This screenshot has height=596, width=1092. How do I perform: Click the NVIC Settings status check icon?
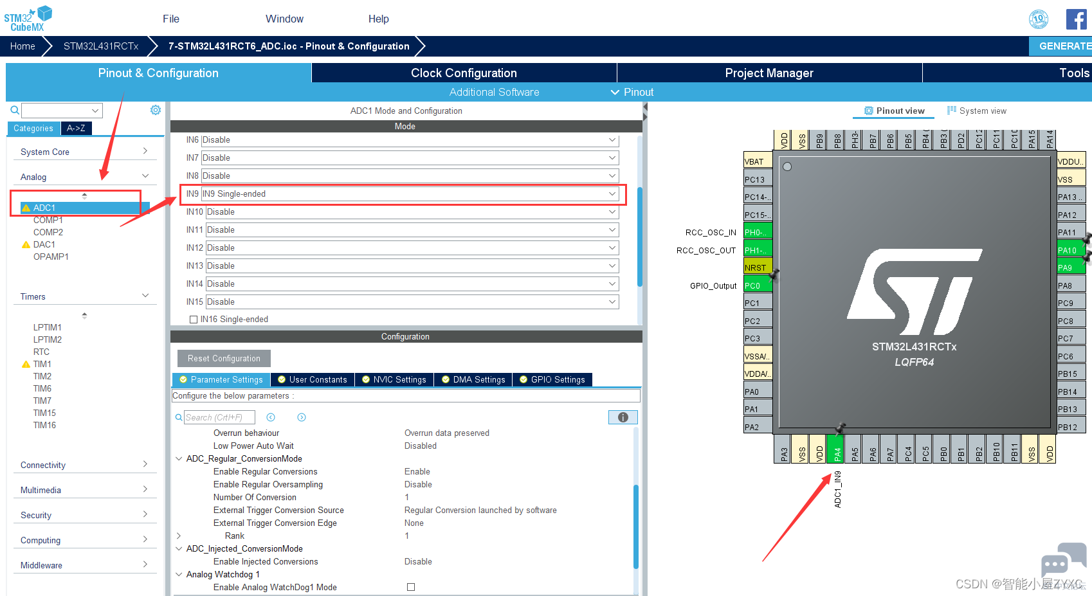pyautogui.click(x=366, y=379)
